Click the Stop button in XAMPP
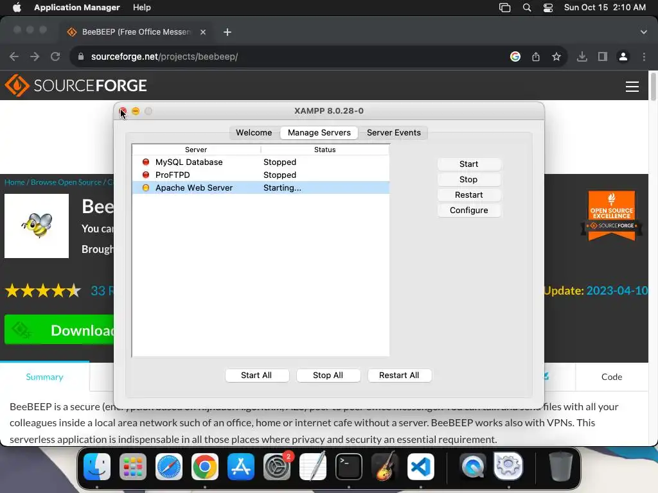 (468, 180)
